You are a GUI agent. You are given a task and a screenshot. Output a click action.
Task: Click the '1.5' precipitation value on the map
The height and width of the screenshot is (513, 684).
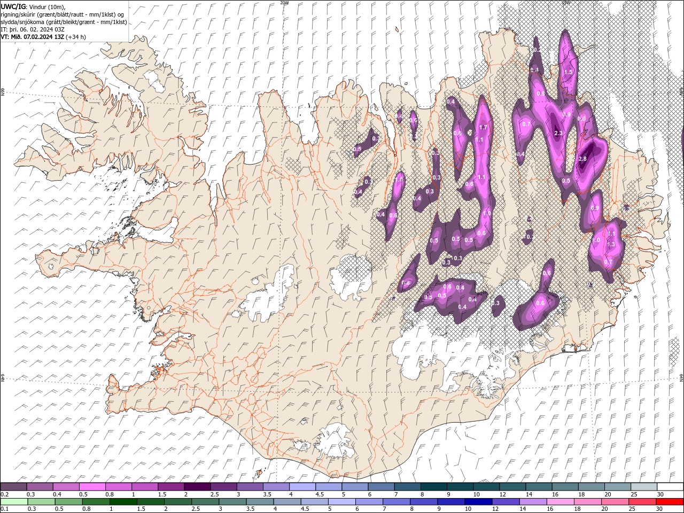(x=568, y=72)
